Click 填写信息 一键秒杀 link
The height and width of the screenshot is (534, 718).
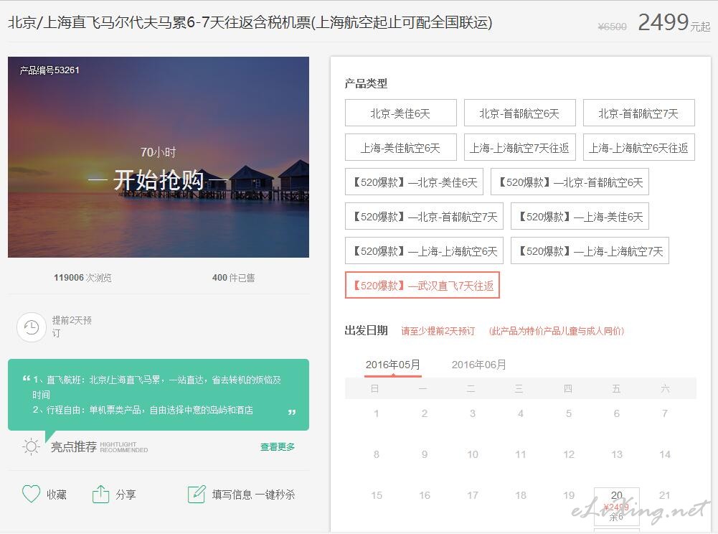[253, 494]
